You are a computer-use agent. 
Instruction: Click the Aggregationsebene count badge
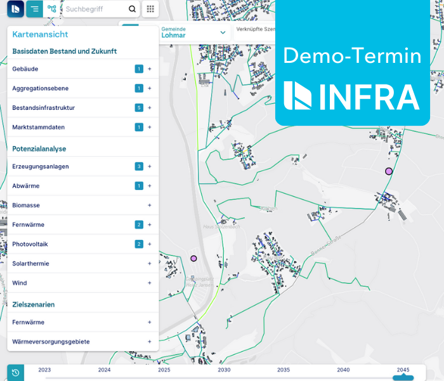coord(139,88)
